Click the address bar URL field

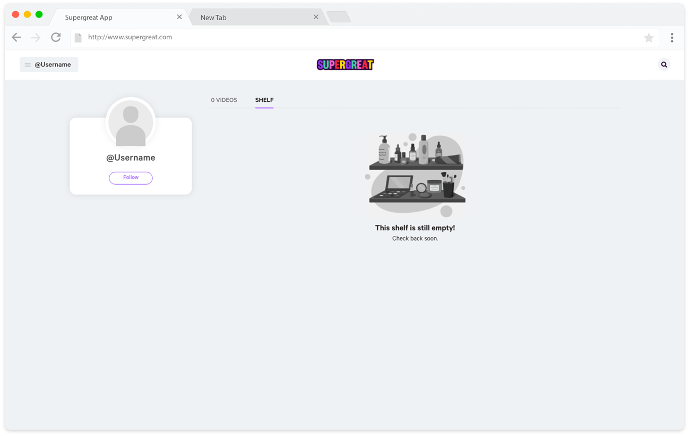tap(364, 37)
